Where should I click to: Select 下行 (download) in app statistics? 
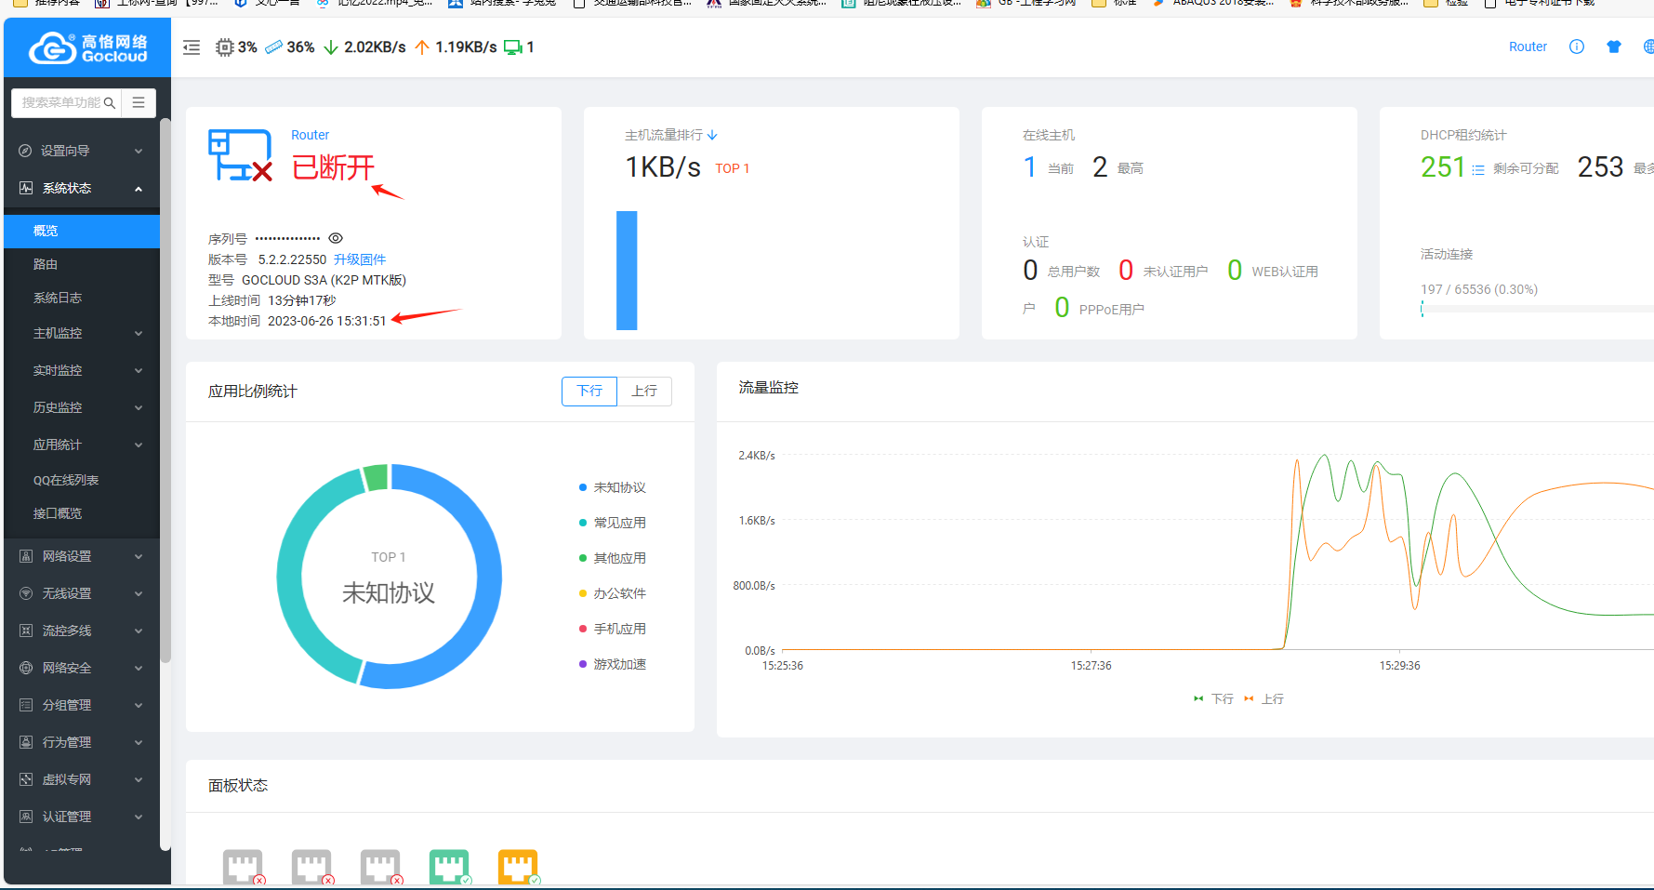coord(589,392)
